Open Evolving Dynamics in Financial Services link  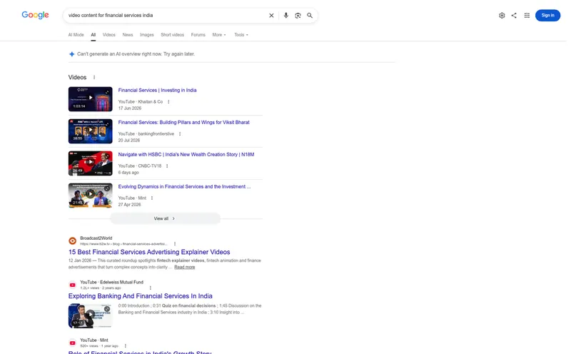pos(184,186)
